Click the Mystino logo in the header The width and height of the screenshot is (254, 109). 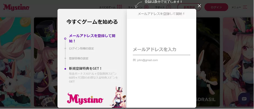point(16,7)
